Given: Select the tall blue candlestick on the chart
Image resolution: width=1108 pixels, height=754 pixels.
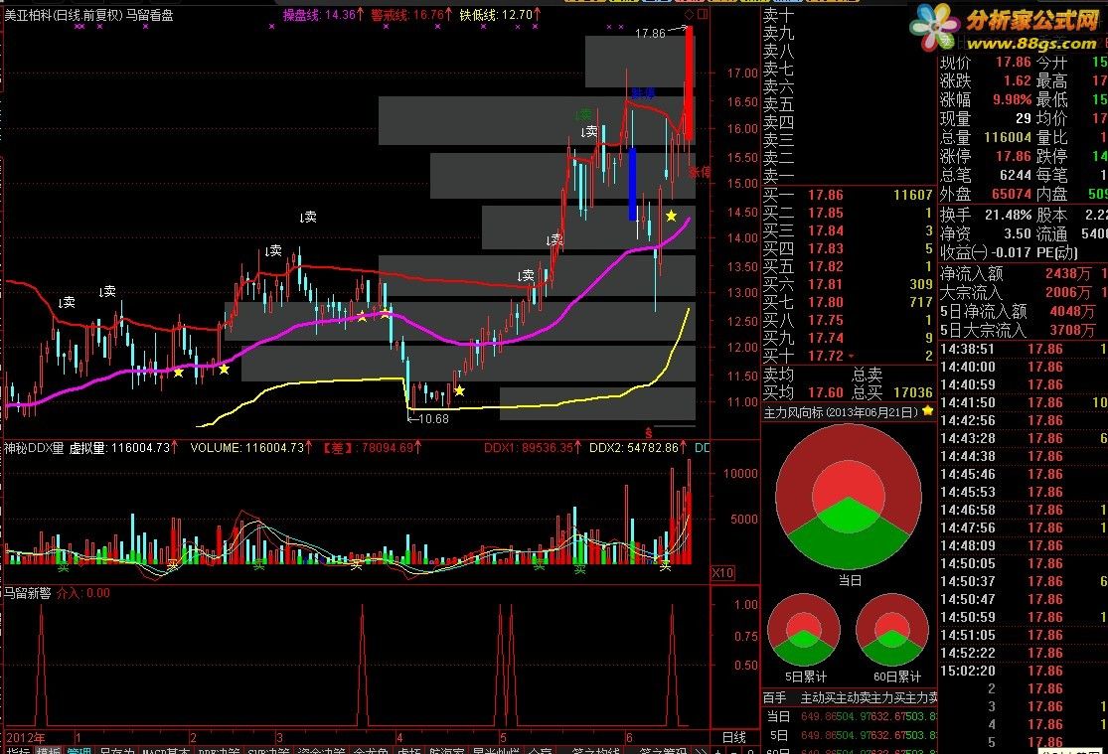Looking at the screenshot, I should (x=632, y=184).
